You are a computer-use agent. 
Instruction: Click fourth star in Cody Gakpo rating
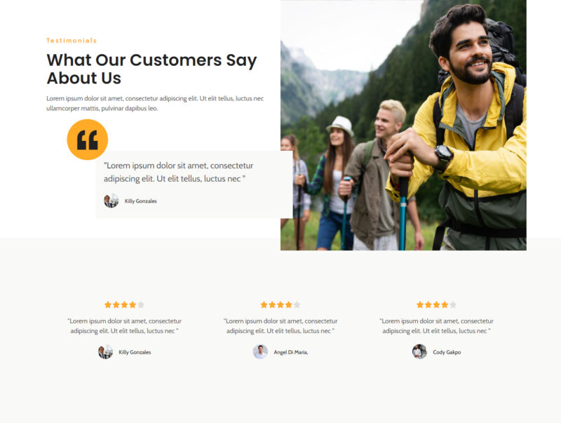[445, 304]
